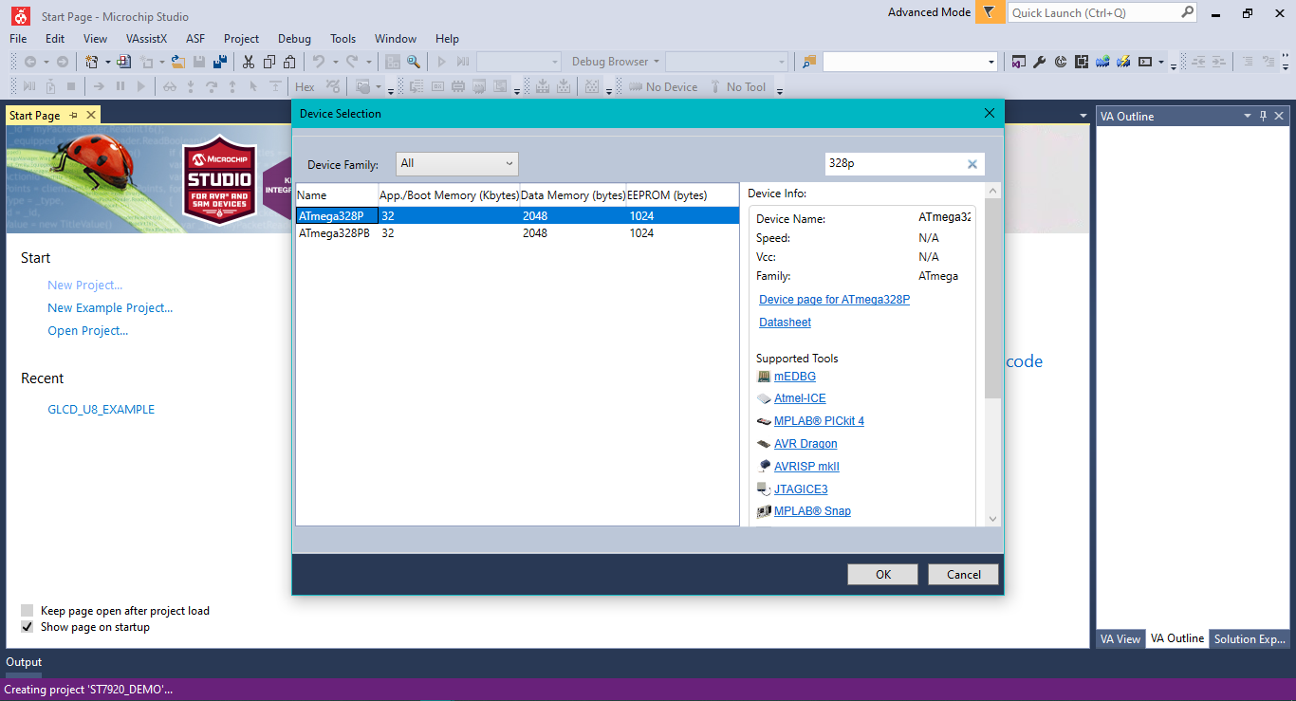
Task: Open the Debug Browser dropdown
Action: (x=615, y=62)
